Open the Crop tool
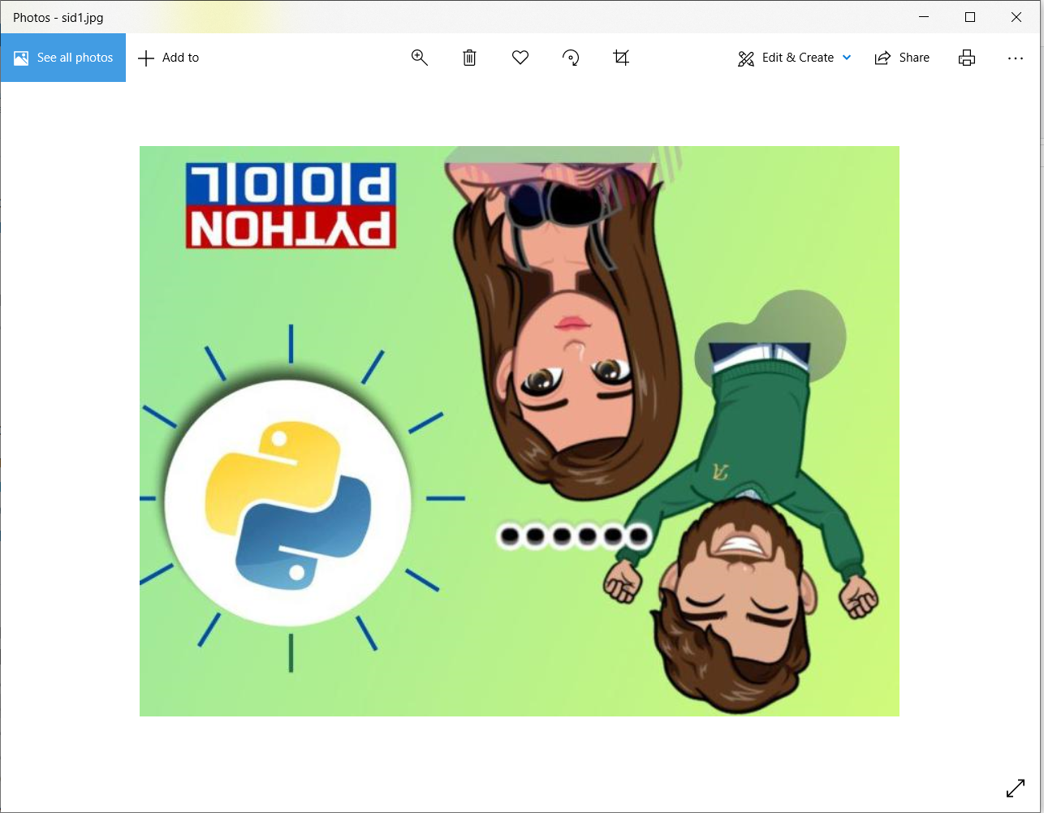 [621, 58]
